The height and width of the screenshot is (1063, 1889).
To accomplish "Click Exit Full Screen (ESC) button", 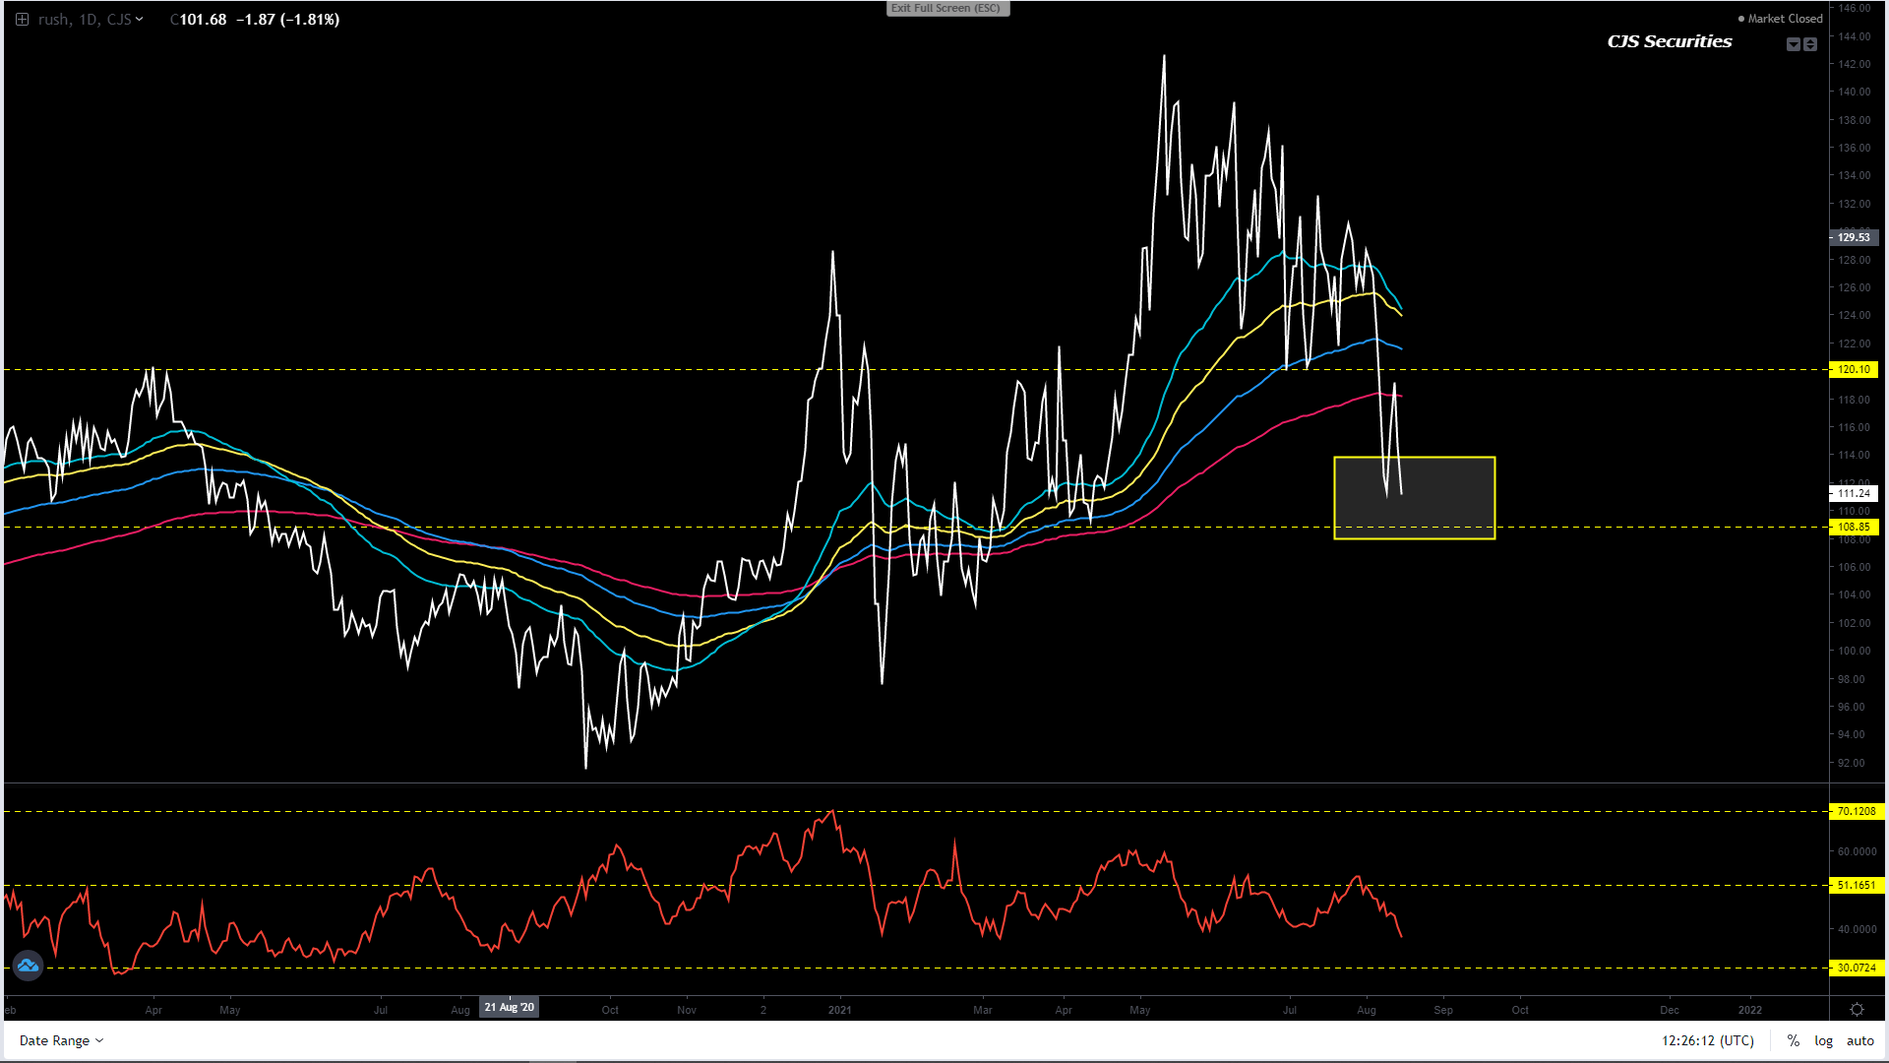I will pyautogui.click(x=946, y=8).
